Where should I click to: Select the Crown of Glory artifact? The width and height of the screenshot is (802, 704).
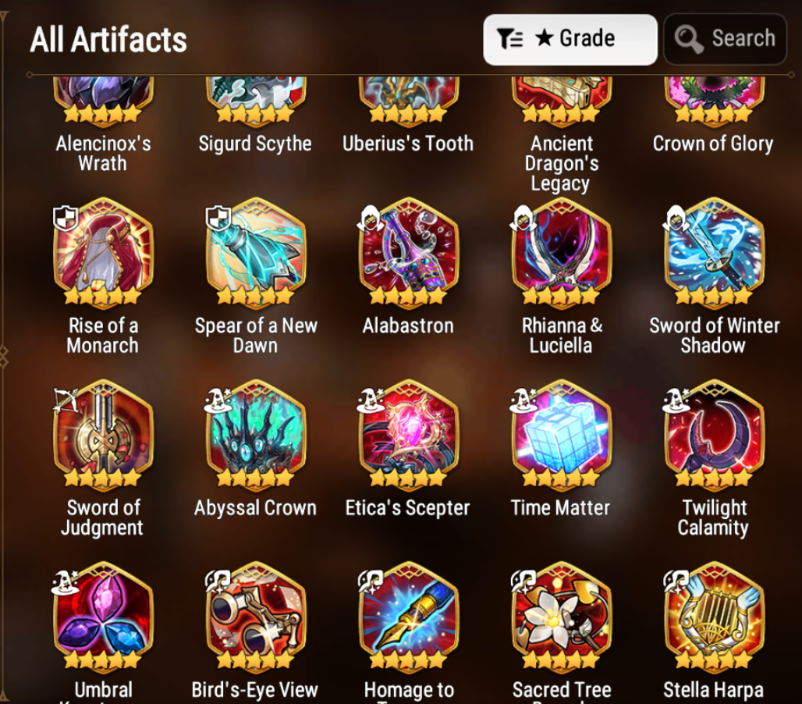(x=714, y=101)
